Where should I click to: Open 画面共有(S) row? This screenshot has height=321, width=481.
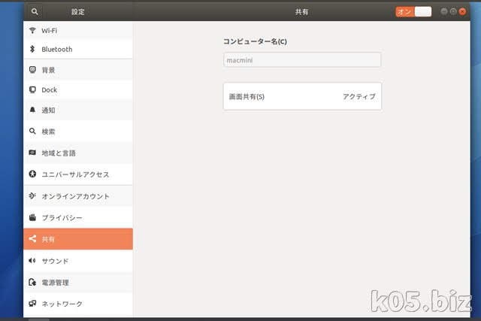tap(302, 96)
